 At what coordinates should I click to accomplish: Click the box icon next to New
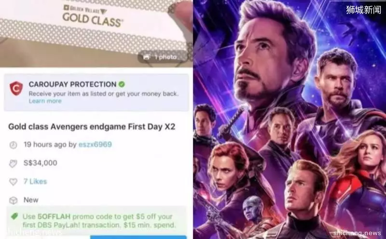[13, 200]
